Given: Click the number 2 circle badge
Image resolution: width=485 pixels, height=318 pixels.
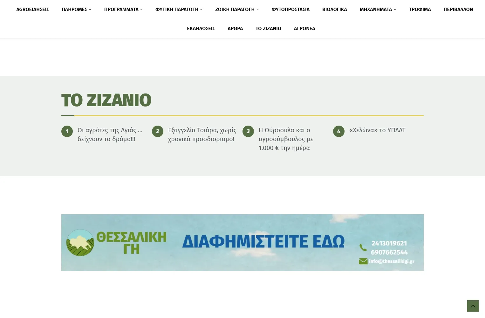Looking at the screenshot, I should (x=158, y=131).
